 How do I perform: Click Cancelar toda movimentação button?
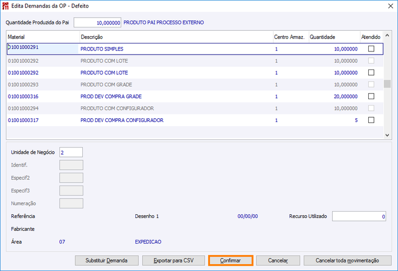[347, 260]
